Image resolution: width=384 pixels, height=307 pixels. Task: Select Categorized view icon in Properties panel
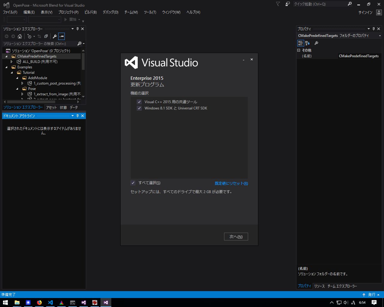[x=301, y=43]
